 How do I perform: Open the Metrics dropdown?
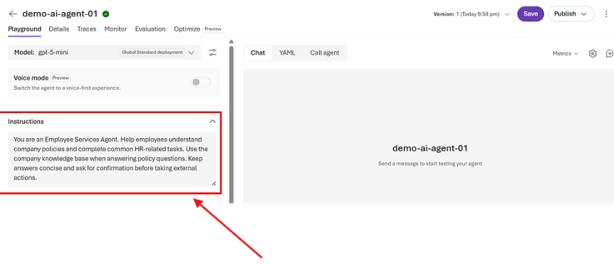pyautogui.click(x=565, y=53)
